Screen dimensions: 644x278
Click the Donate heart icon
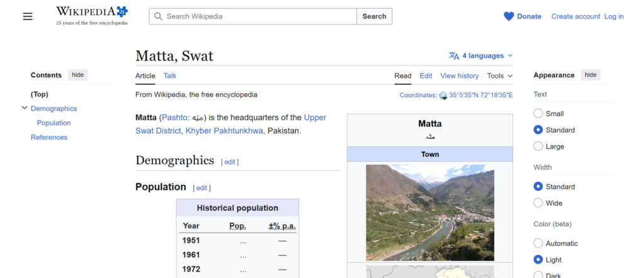pos(509,16)
